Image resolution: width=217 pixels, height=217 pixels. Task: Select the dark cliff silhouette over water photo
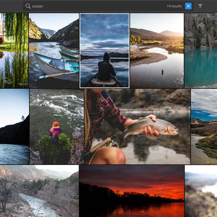15,127
